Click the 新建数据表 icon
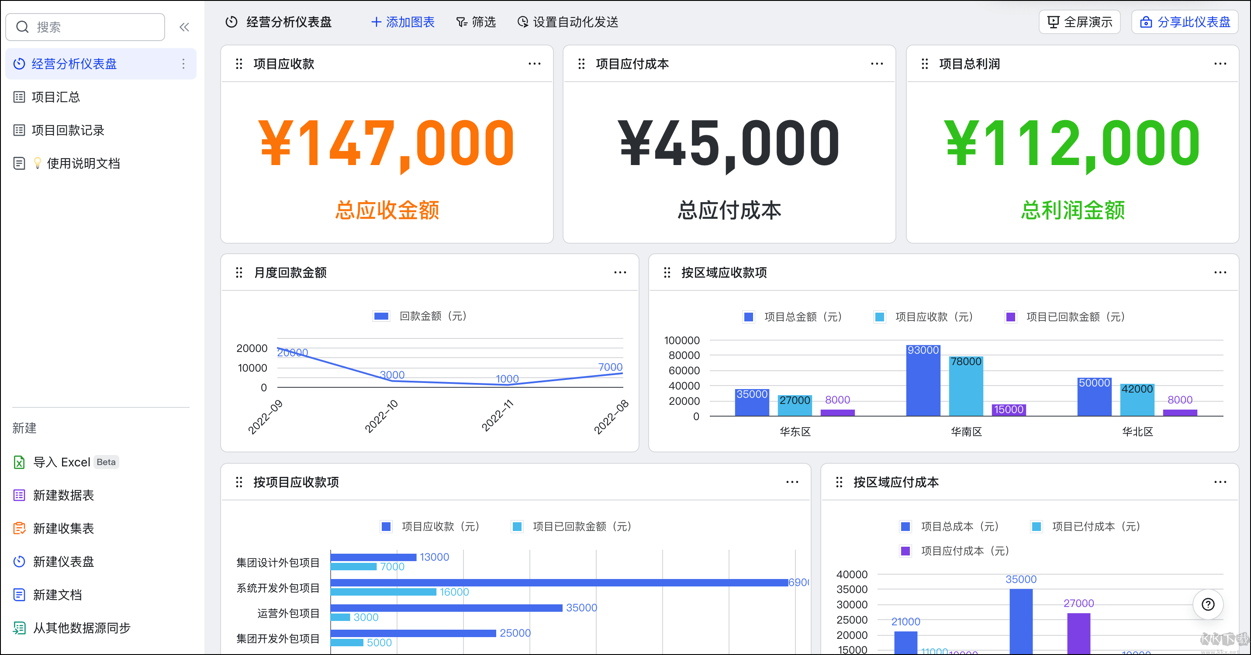 click(19, 495)
